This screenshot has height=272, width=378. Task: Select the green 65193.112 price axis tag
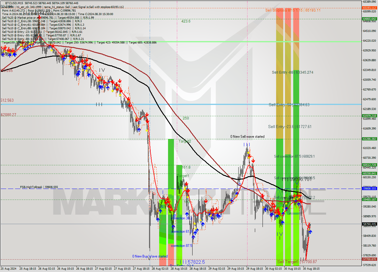pyautogui.click(x=369, y=8)
